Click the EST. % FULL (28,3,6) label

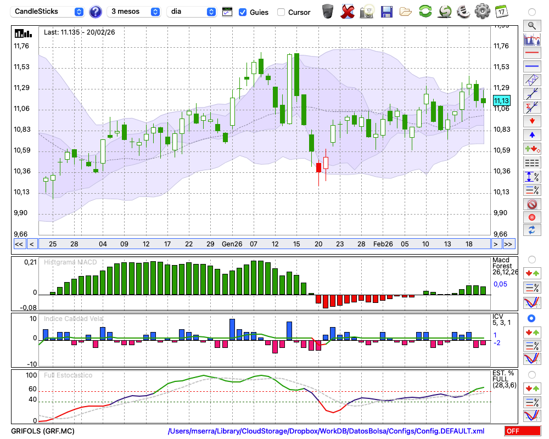[x=504, y=379]
